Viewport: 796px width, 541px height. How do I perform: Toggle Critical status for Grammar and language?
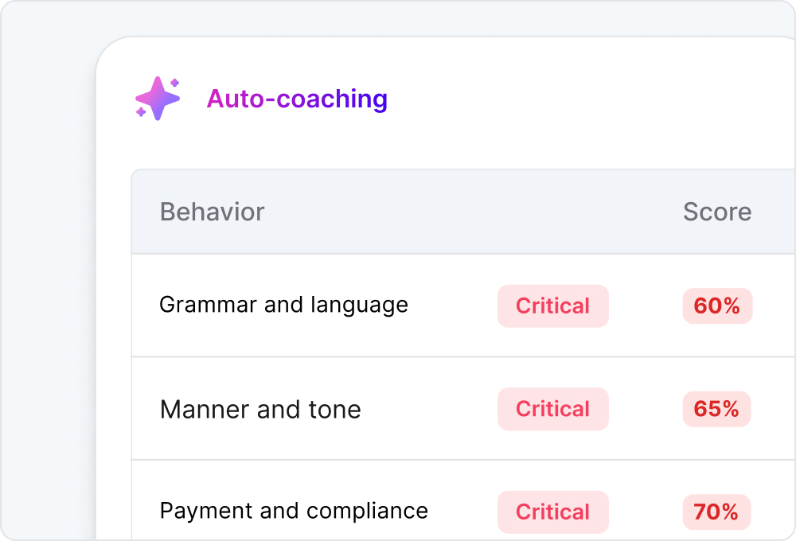tap(552, 306)
